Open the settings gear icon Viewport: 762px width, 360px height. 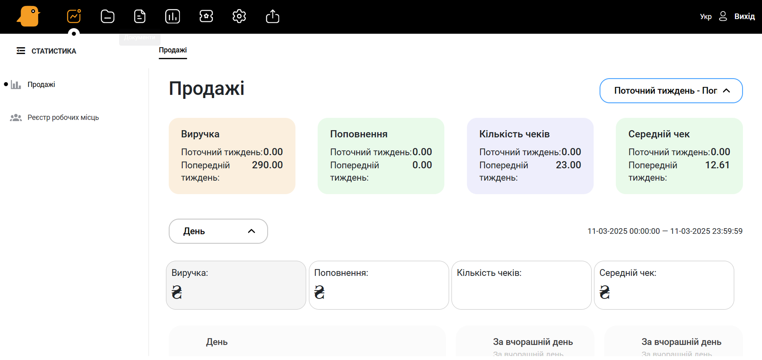tap(239, 17)
